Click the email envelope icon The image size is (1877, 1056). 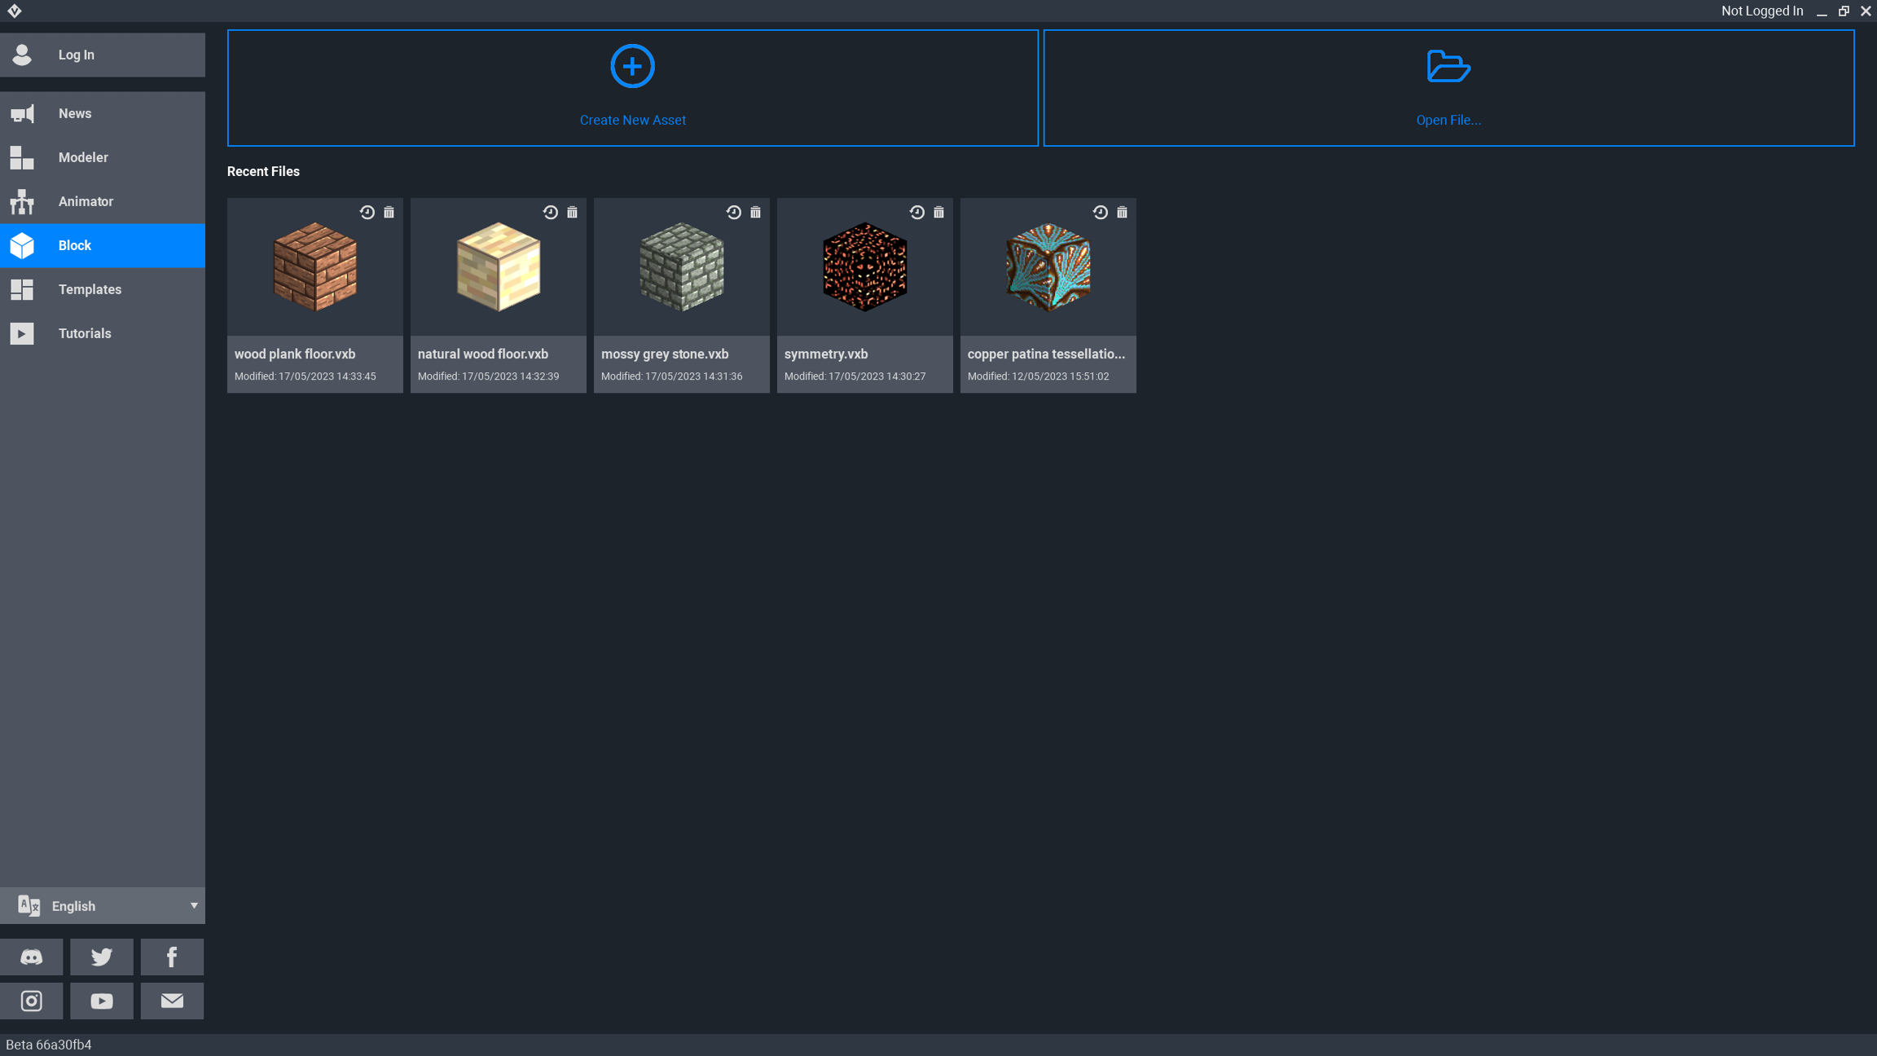[172, 1001]
